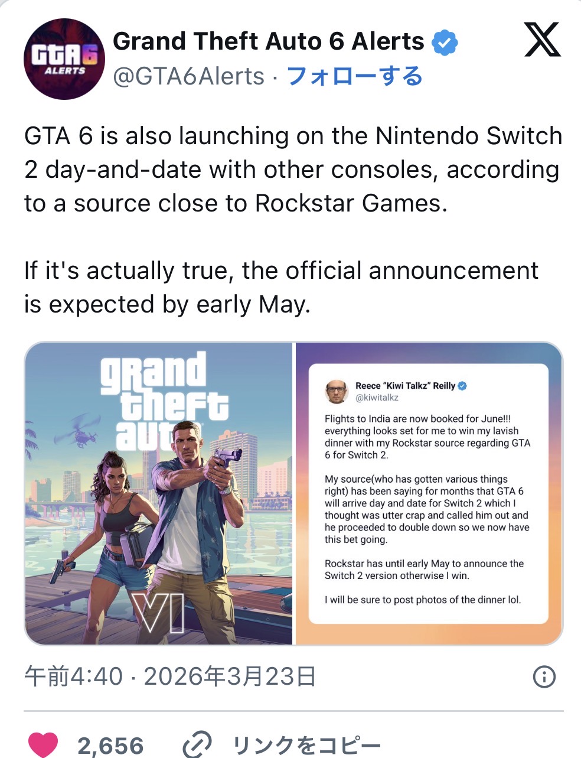Open the Kiwi Talkz tweet screenshot image

pyautogui.click(x=428, y=493)
